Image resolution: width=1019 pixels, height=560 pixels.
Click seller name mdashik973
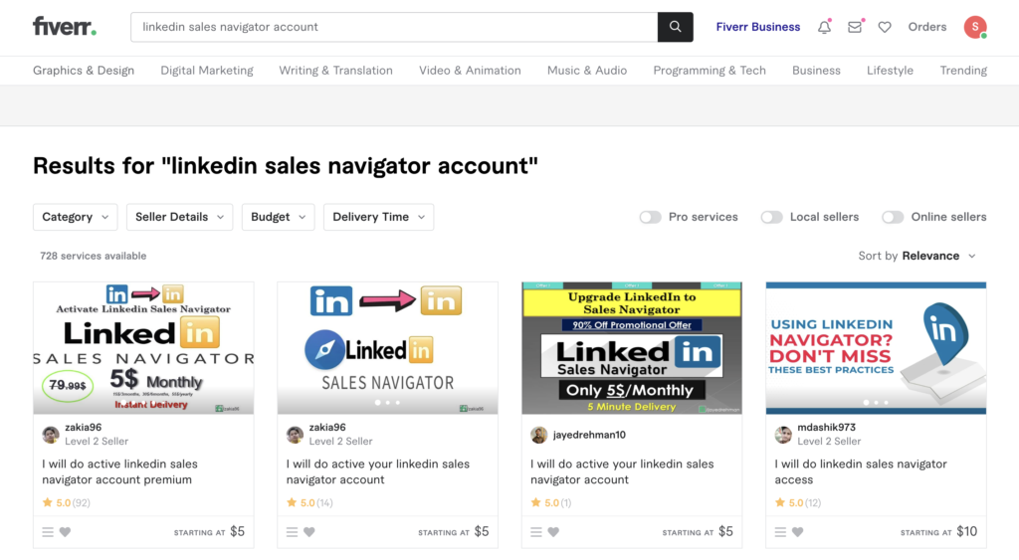click(827, 428)
